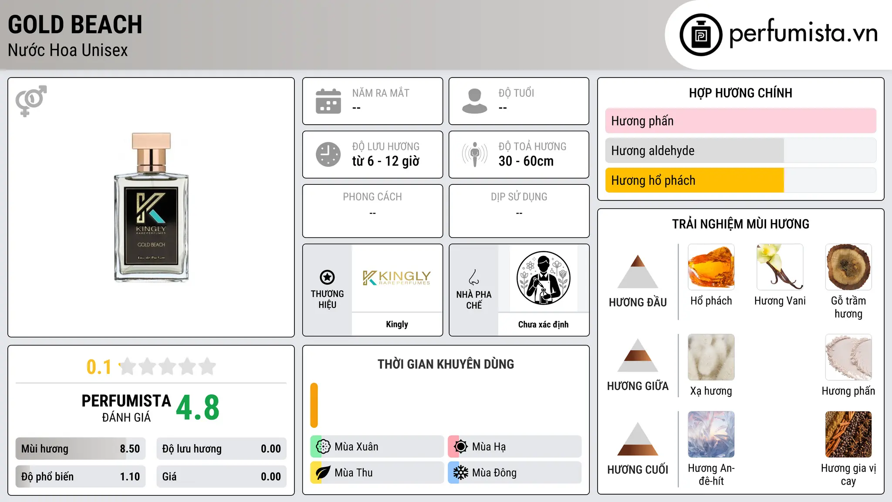Click the 'Mùa Đông' label text

[494, 473]
